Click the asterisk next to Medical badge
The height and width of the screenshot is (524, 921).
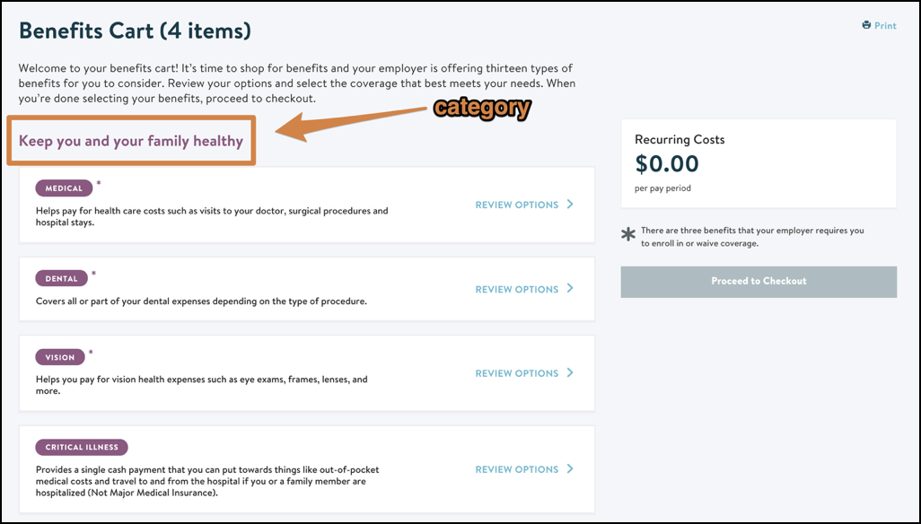[x=99, y=184]
